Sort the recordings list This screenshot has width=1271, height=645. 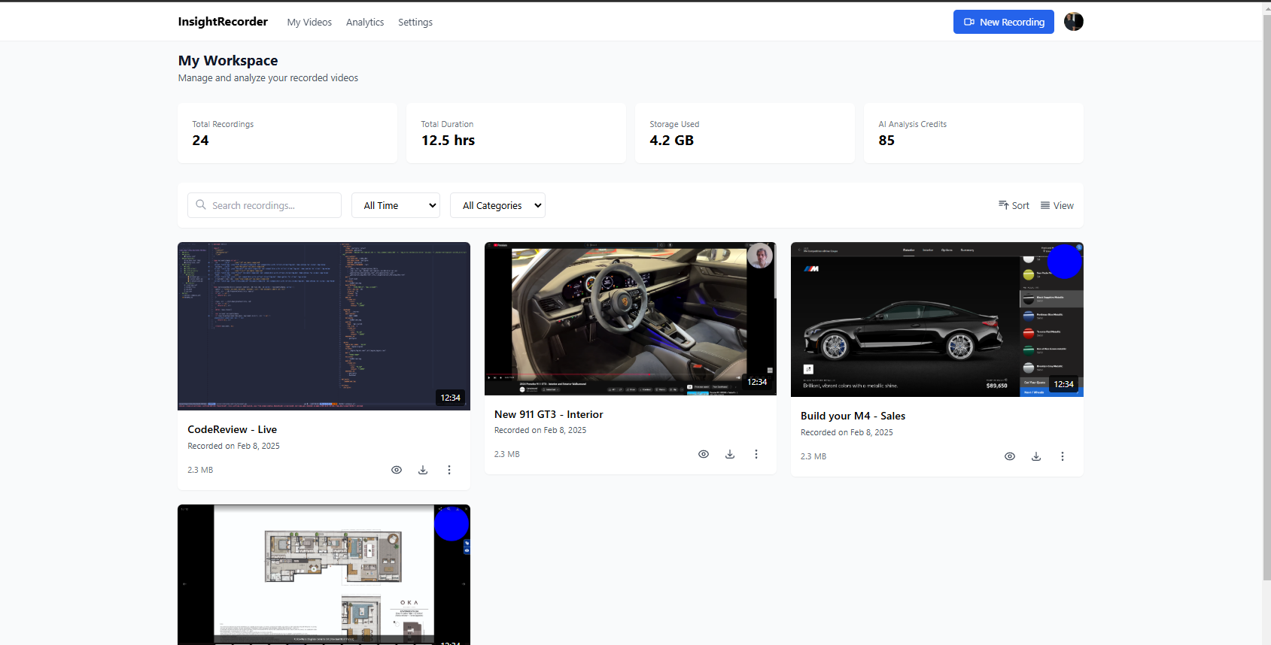[x=1014, y=205]
